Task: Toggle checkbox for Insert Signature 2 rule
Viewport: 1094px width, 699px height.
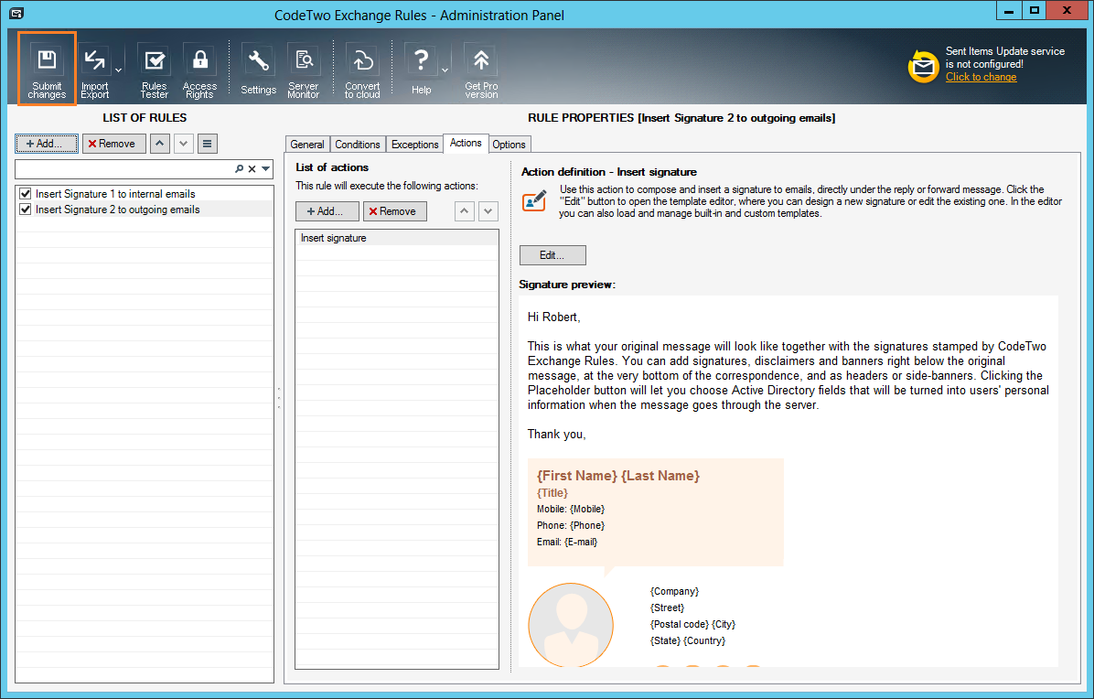Action: (25, 210)
